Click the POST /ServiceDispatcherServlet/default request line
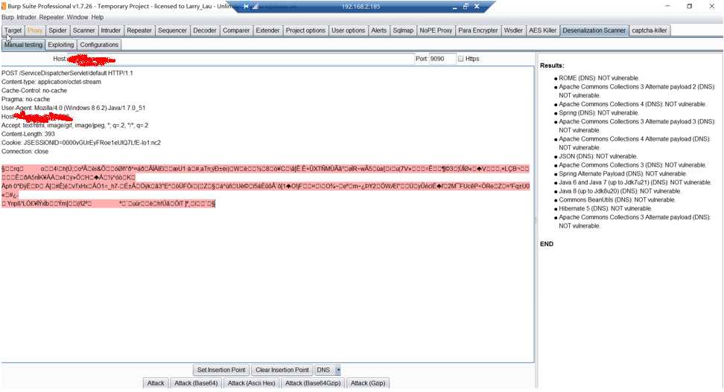724x392 pixels. pyautogui.click(x=67, y=73)
